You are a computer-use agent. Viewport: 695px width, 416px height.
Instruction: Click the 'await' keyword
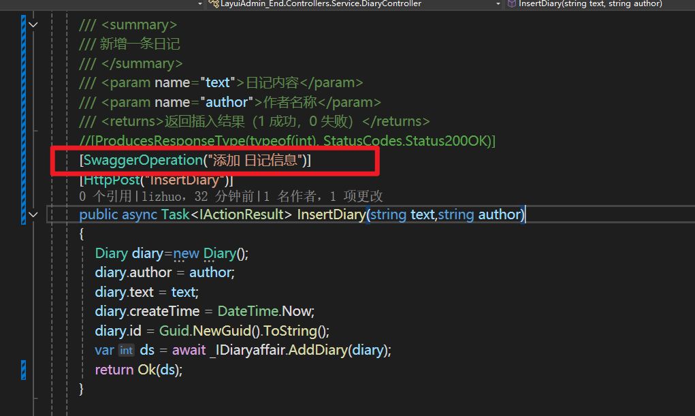tap(189, 351)
